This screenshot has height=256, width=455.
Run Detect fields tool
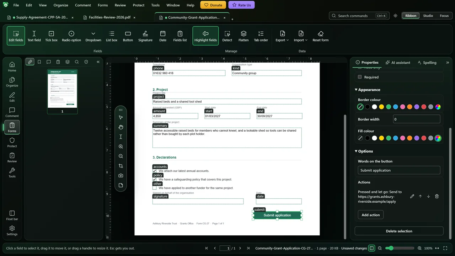227,36
